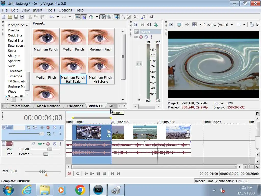Click the Stop transport button
261x196 pixels.
click(104, 174)
